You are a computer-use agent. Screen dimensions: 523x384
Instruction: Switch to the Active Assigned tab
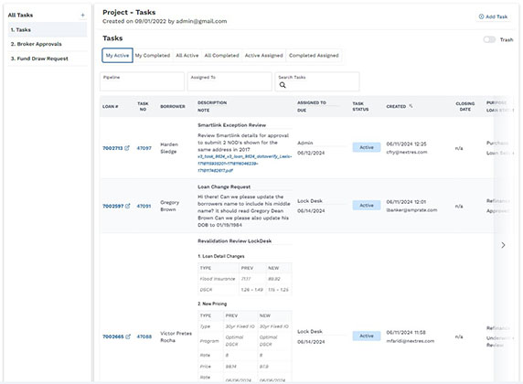(264, 56)
